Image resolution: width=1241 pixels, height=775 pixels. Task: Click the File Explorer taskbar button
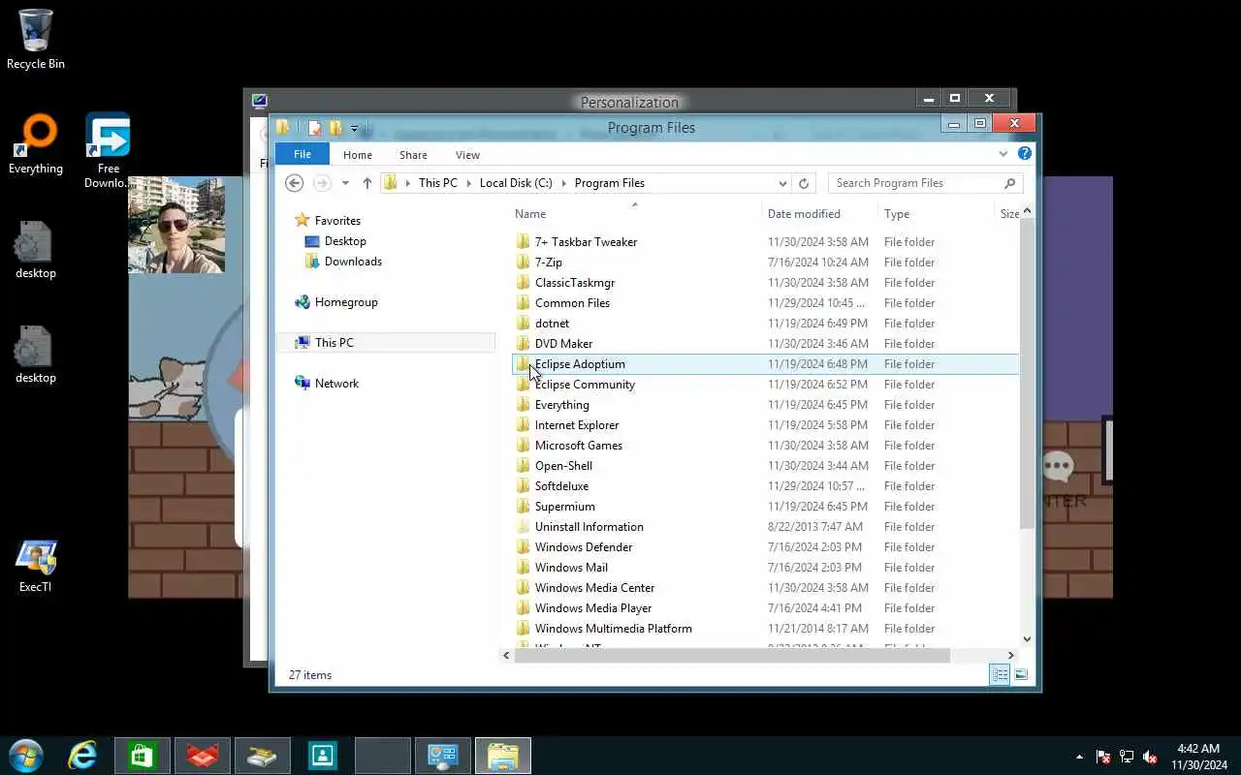(503, 756)
